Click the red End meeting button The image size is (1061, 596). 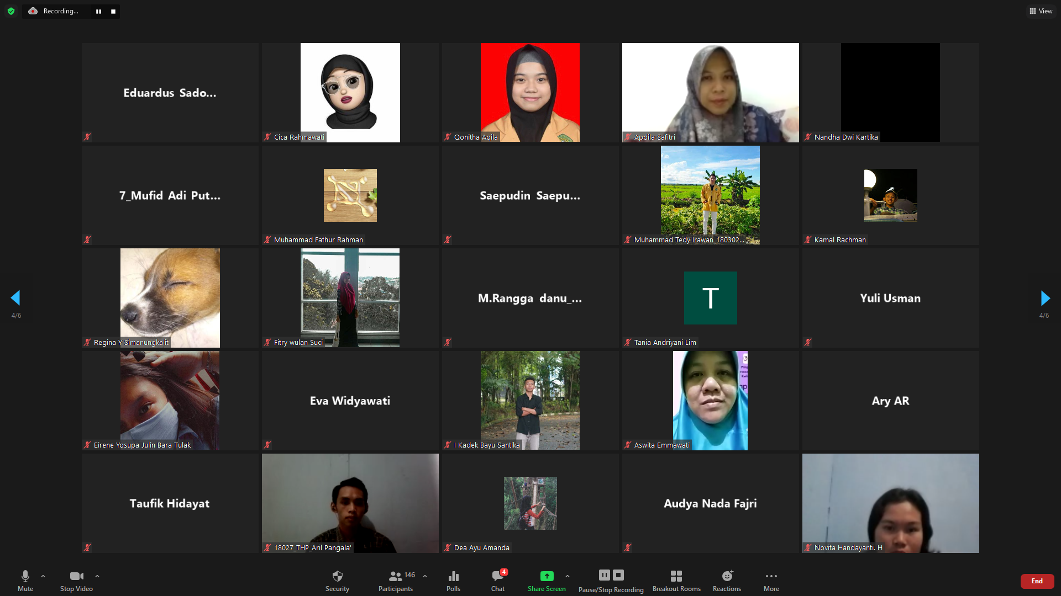coord(1037,581)
